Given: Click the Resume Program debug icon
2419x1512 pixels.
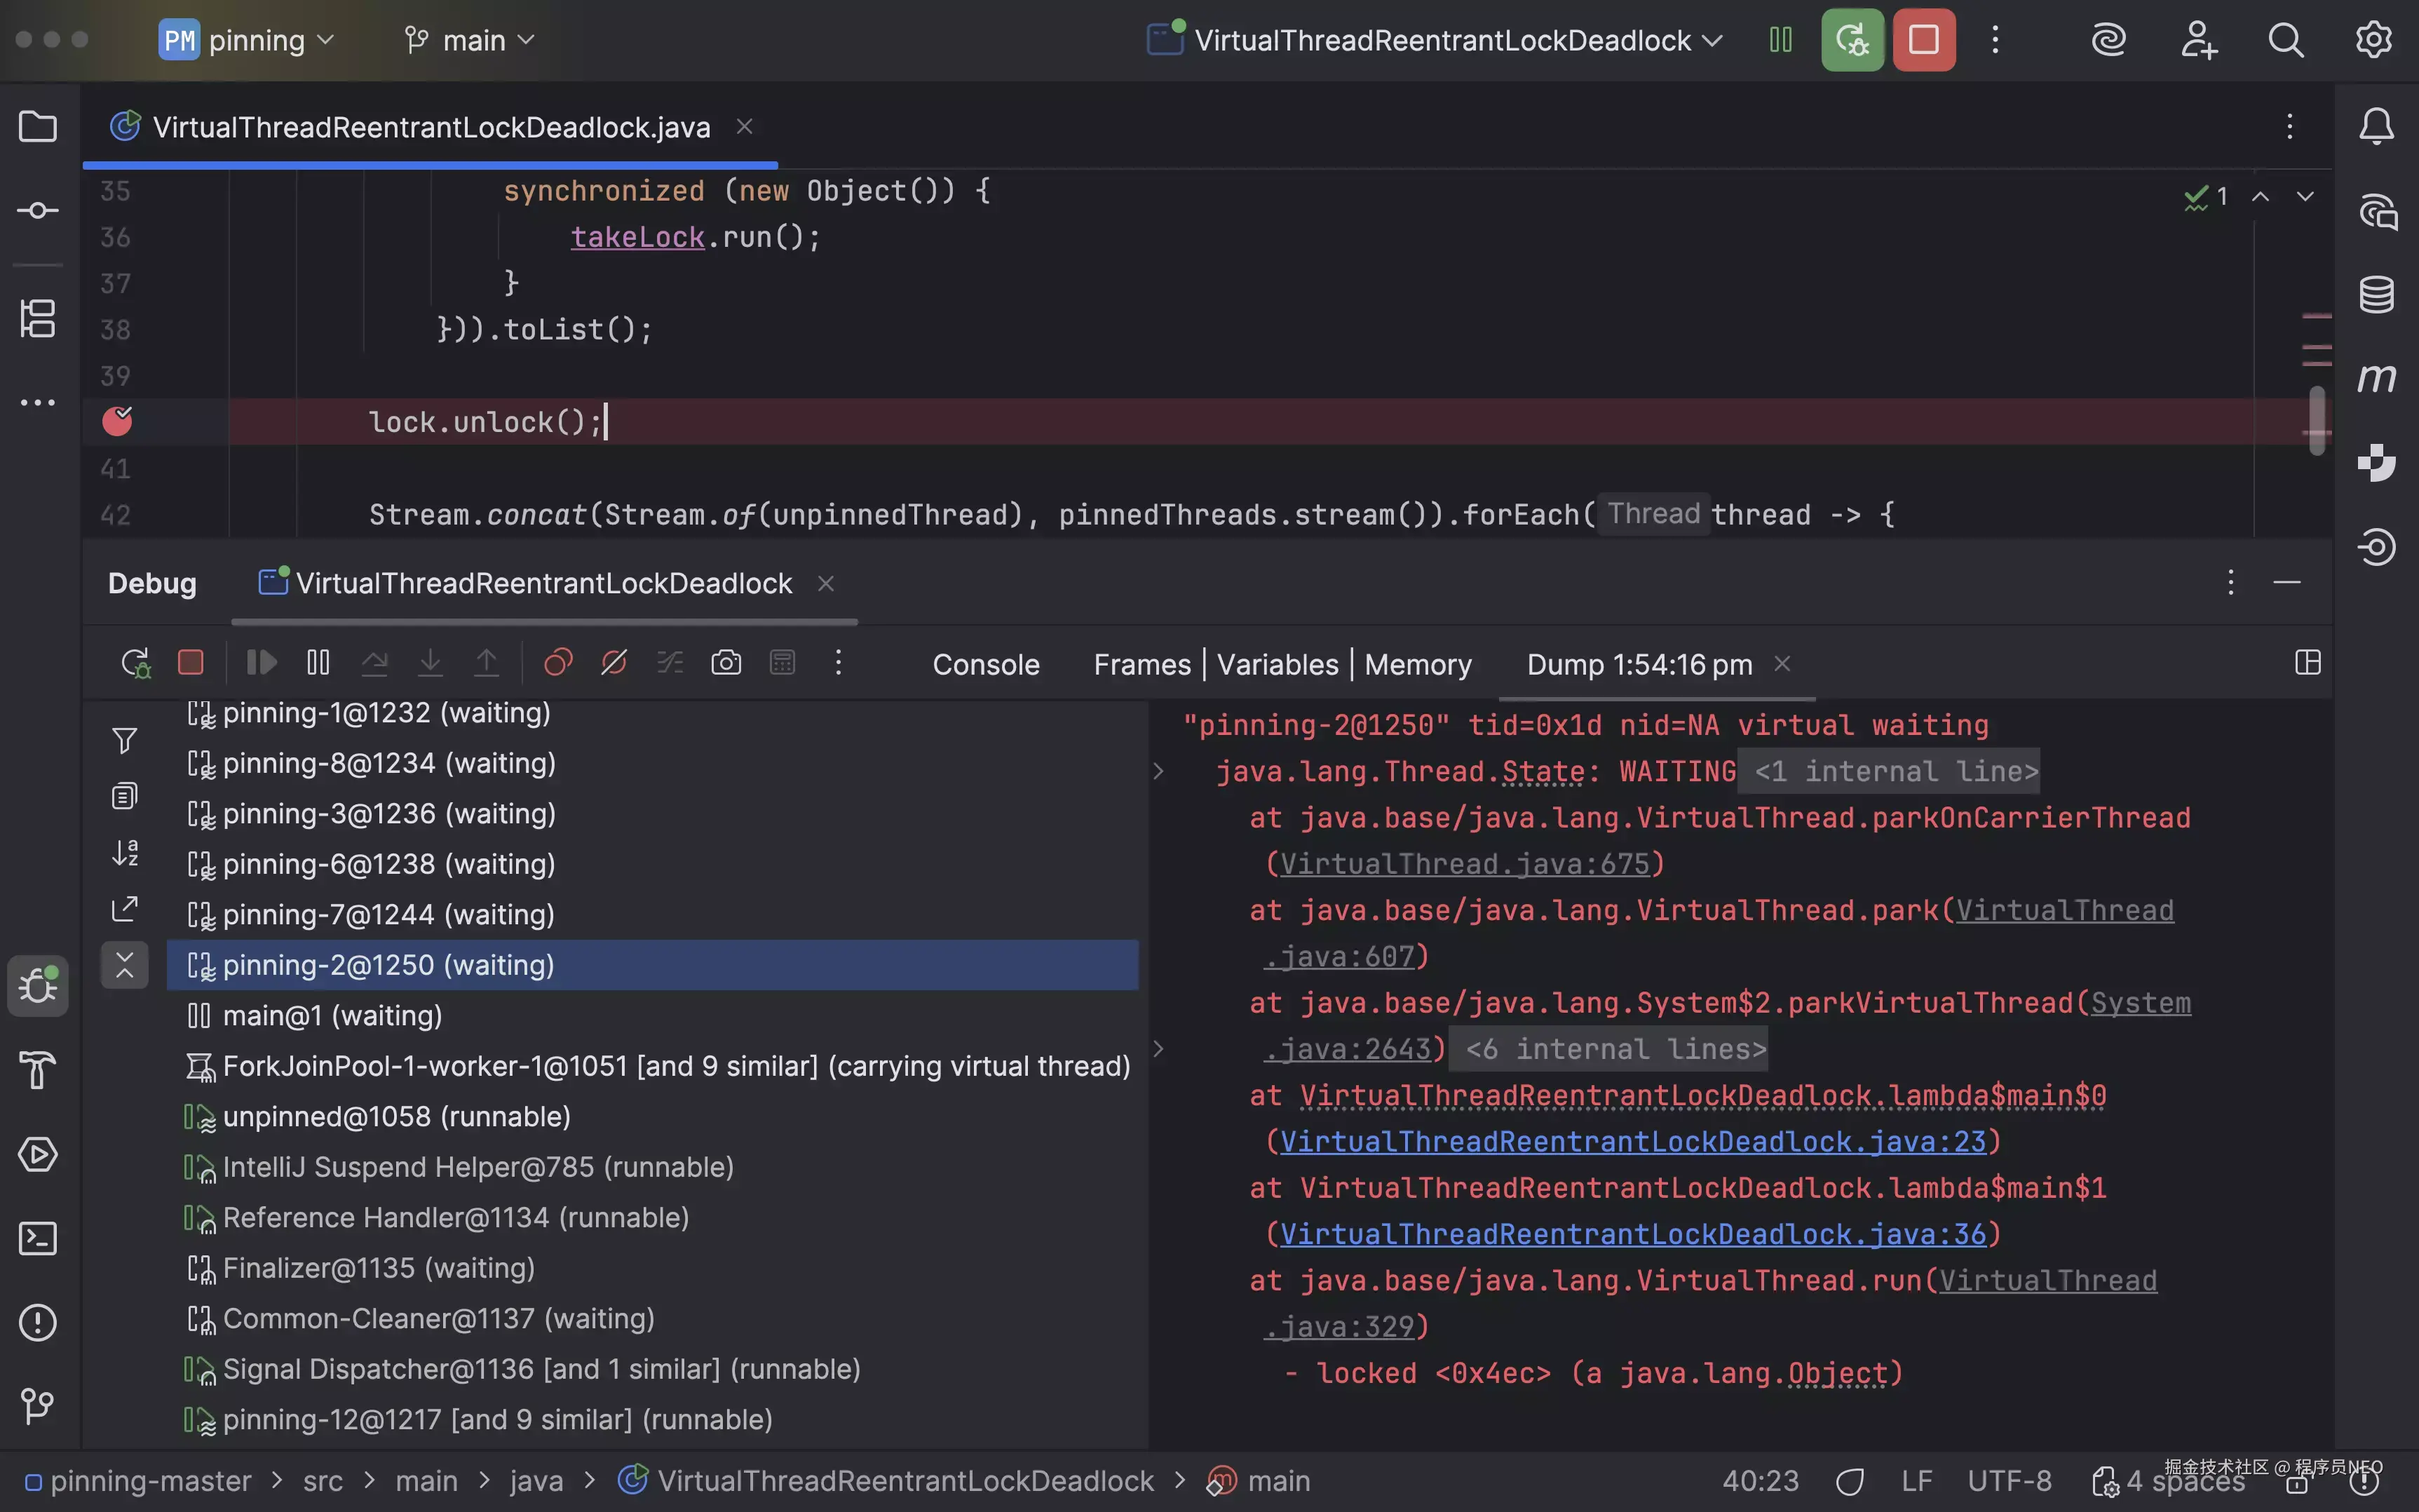Looking at the screenshot, I should (x=261, y=662).
